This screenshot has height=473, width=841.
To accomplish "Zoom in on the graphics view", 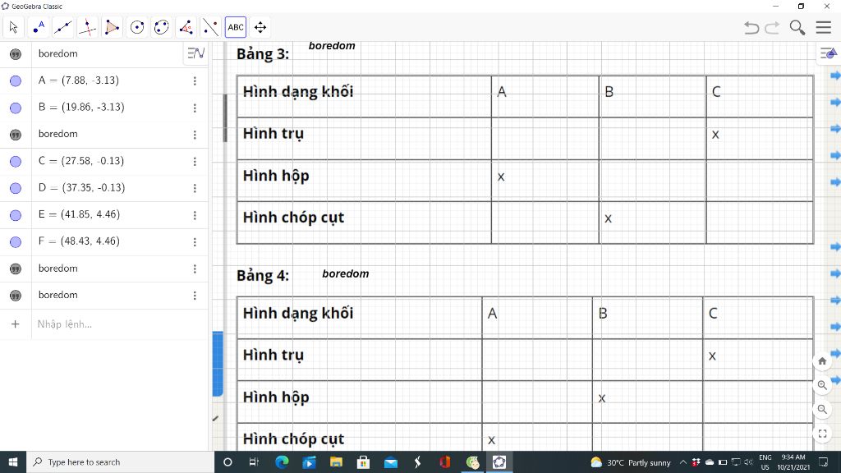I will click(822, 385).
